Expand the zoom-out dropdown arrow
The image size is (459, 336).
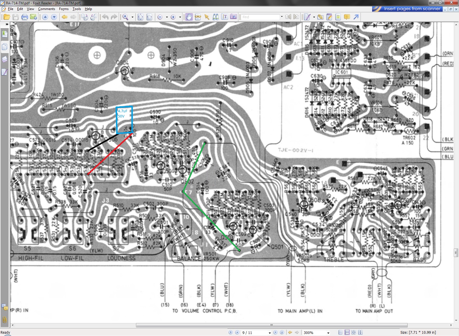pyautogui.click(x=167, y=17)
